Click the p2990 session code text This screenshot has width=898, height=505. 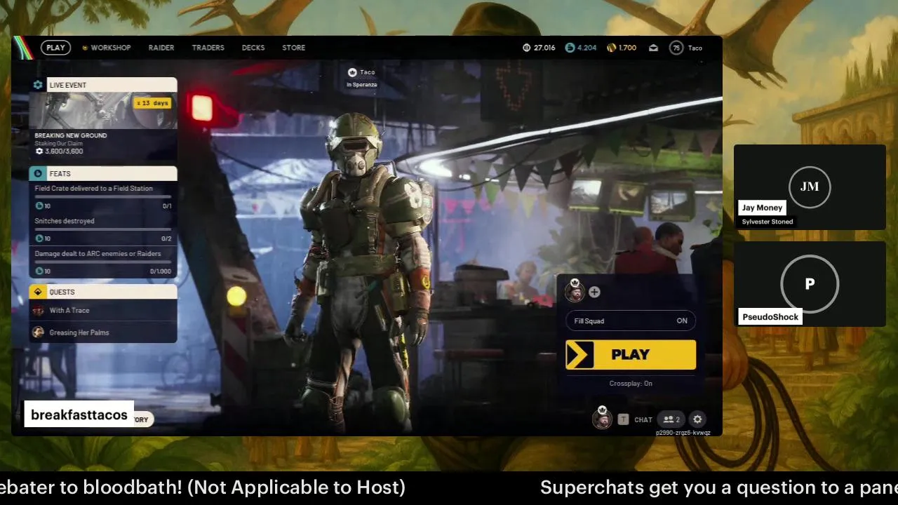pyautogui.click(x=683, y=433)
